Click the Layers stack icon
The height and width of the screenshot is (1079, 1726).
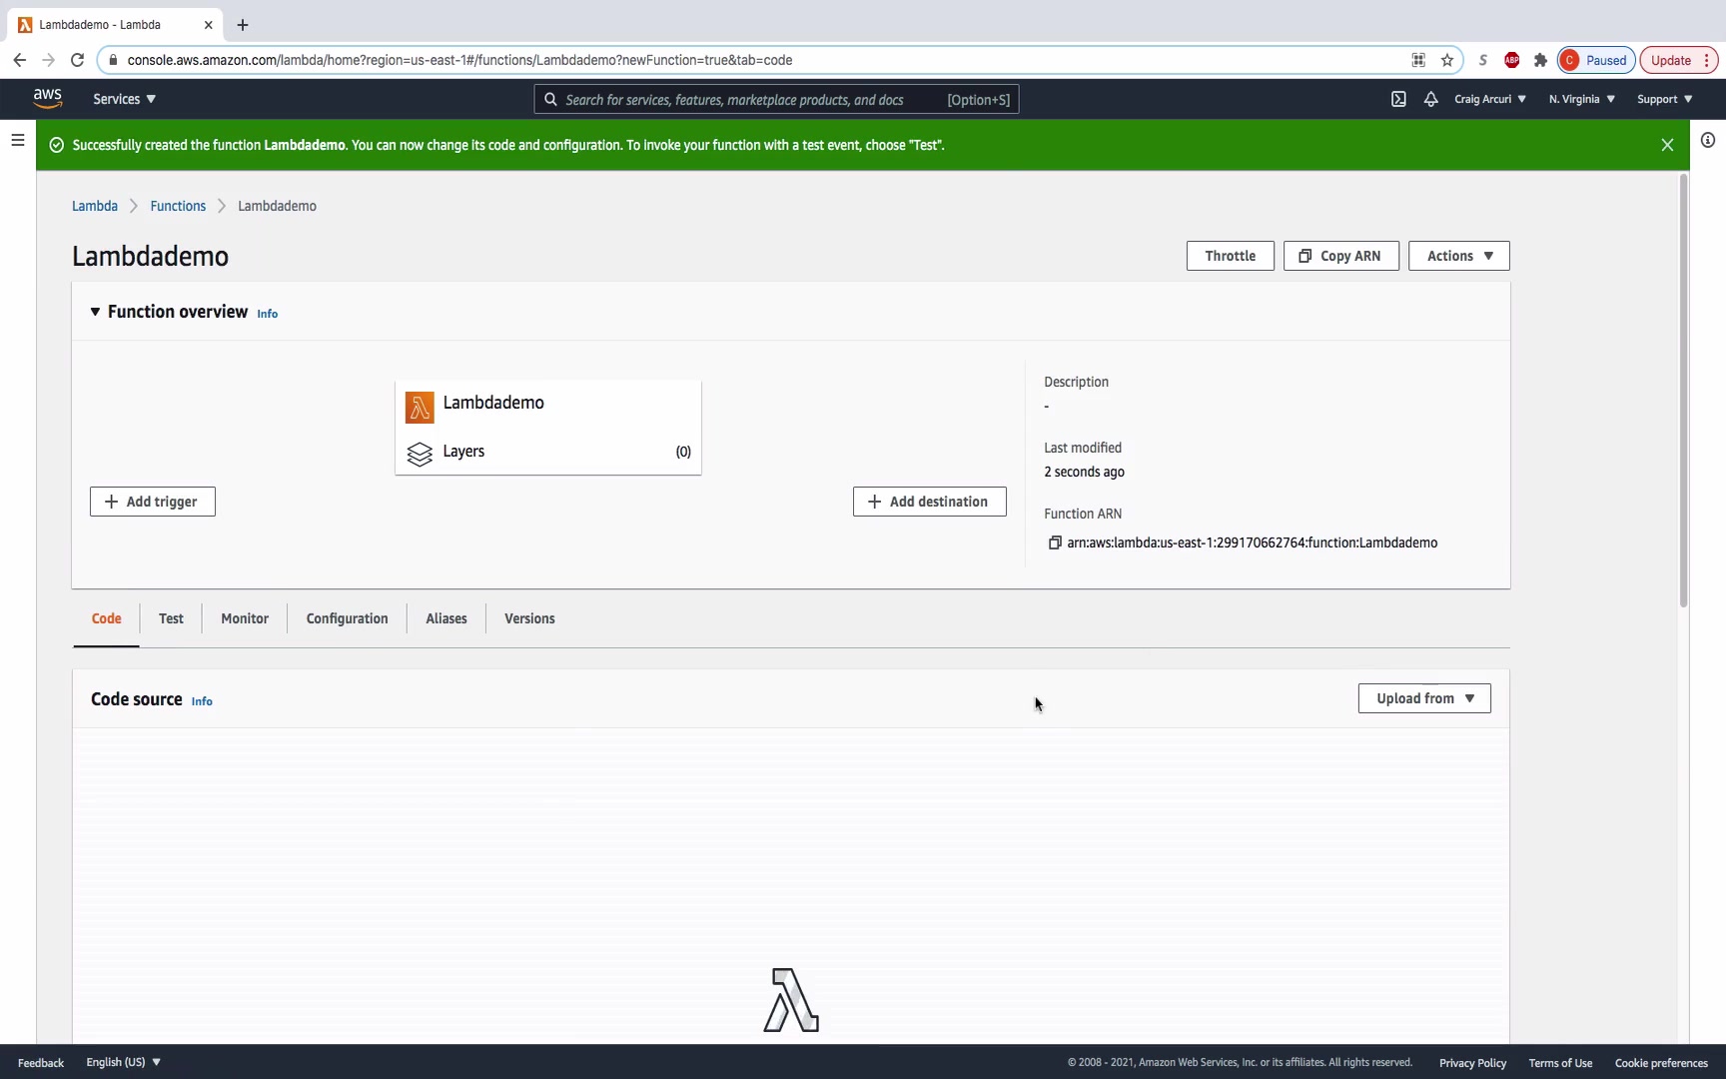420,455
